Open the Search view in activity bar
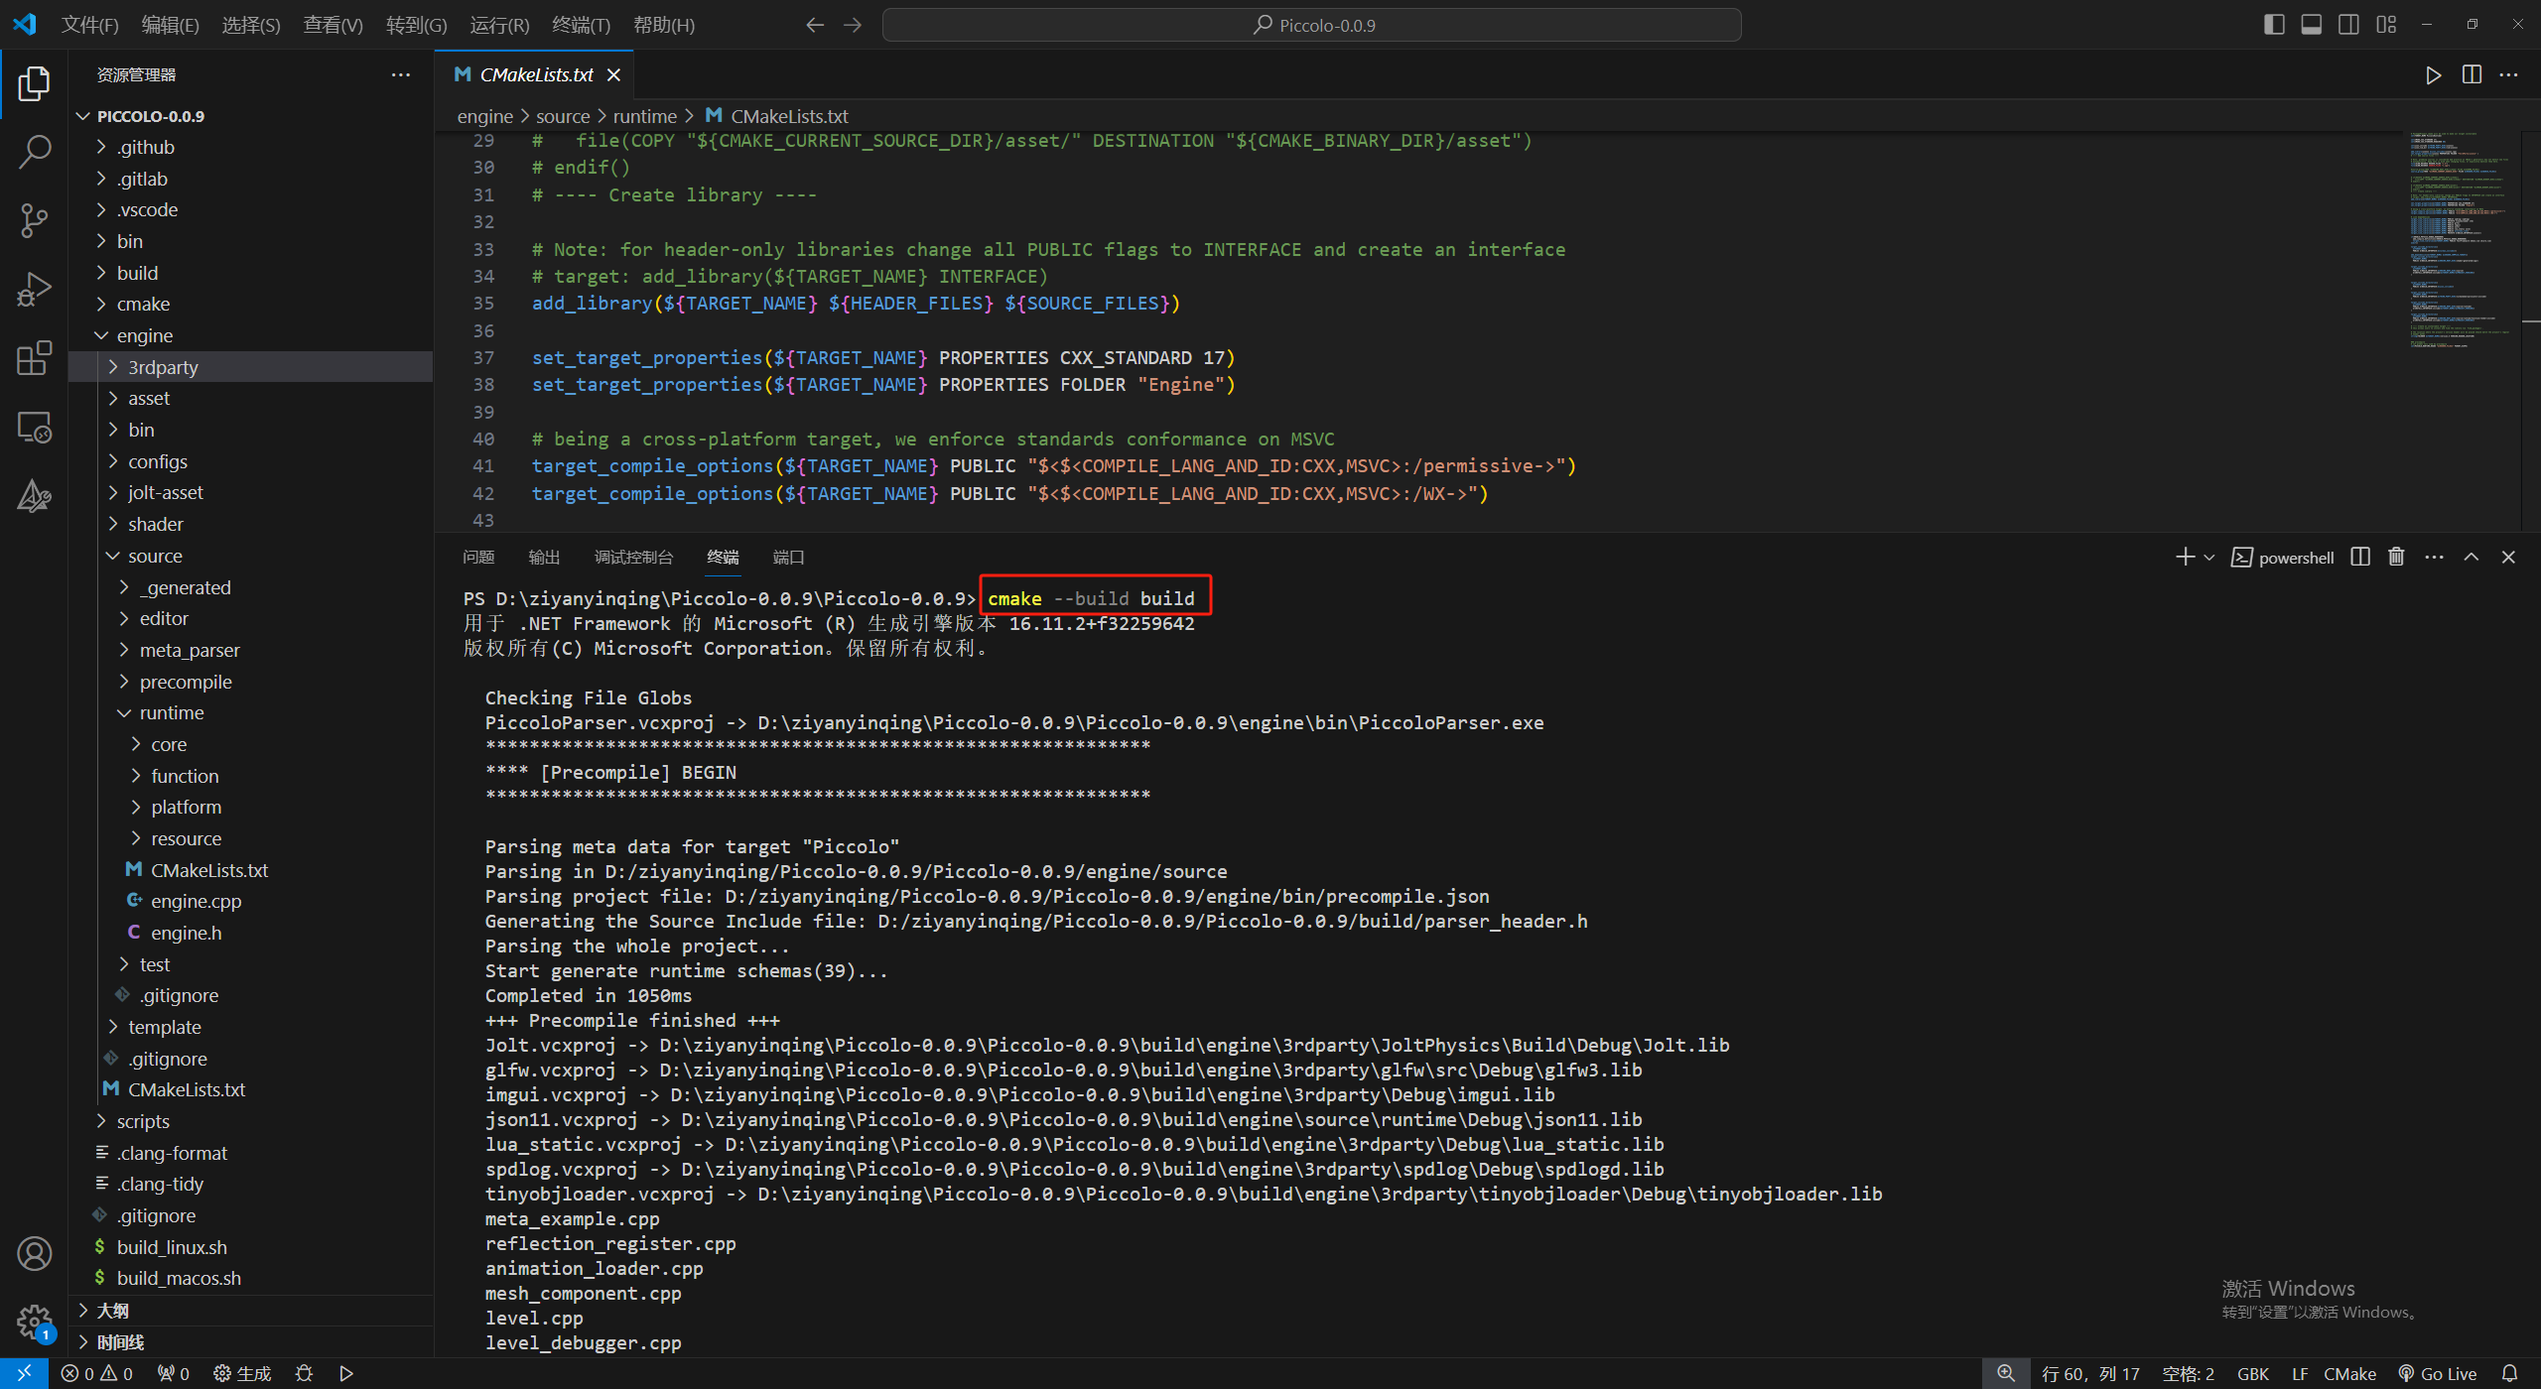This screenshot has width=2541, height=1389. pyautogui.click(x=34, y=152)
